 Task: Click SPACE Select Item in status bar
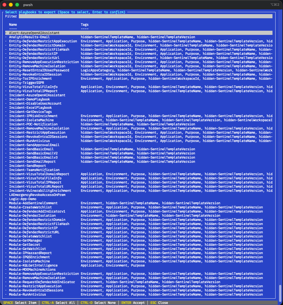pos(20,303)
